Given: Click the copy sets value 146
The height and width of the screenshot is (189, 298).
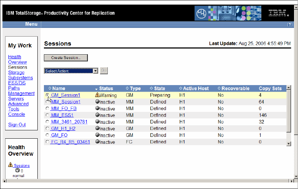Looking at the screenshot, I should [x=263, y=115].
